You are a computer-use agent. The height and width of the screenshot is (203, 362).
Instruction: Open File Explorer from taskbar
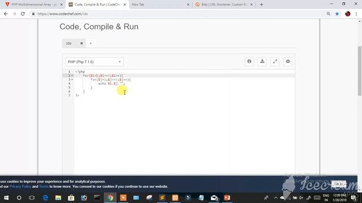click(58, 198)
